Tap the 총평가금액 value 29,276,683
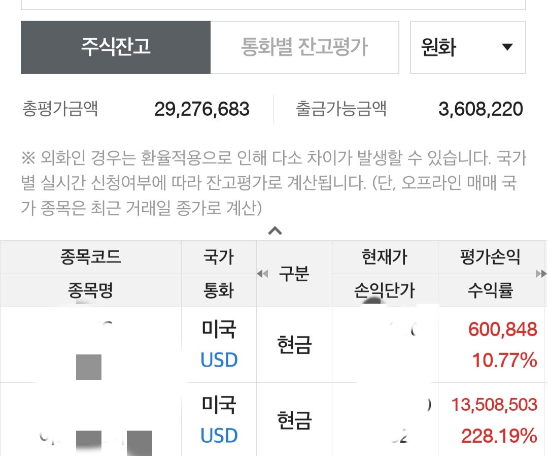This screenshot has width=548, height=456. [202, 109]
